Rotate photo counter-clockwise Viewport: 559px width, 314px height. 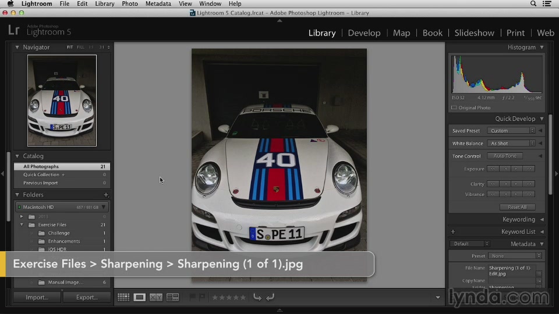[x=257, y=297]
